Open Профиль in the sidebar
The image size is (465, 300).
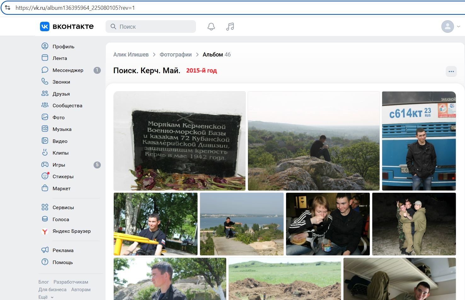(63, 46)
